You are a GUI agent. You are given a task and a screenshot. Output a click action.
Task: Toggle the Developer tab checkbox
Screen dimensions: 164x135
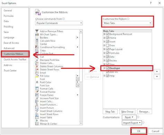coord(108,68)
